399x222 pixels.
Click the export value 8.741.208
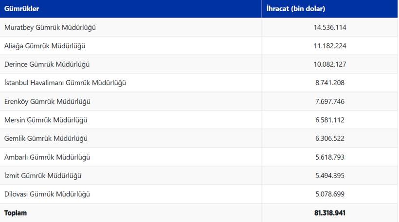tap(330, 83)
